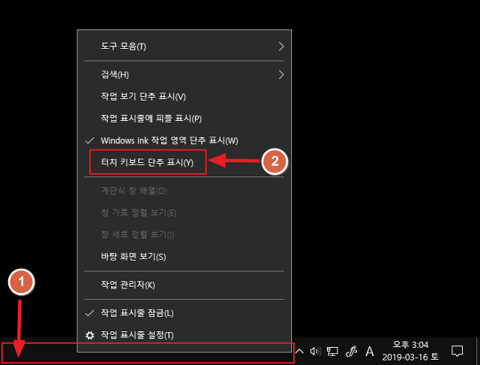Enable 작업 보기 단추 표시(V)
480x365 pixels.
pos(184,97)
